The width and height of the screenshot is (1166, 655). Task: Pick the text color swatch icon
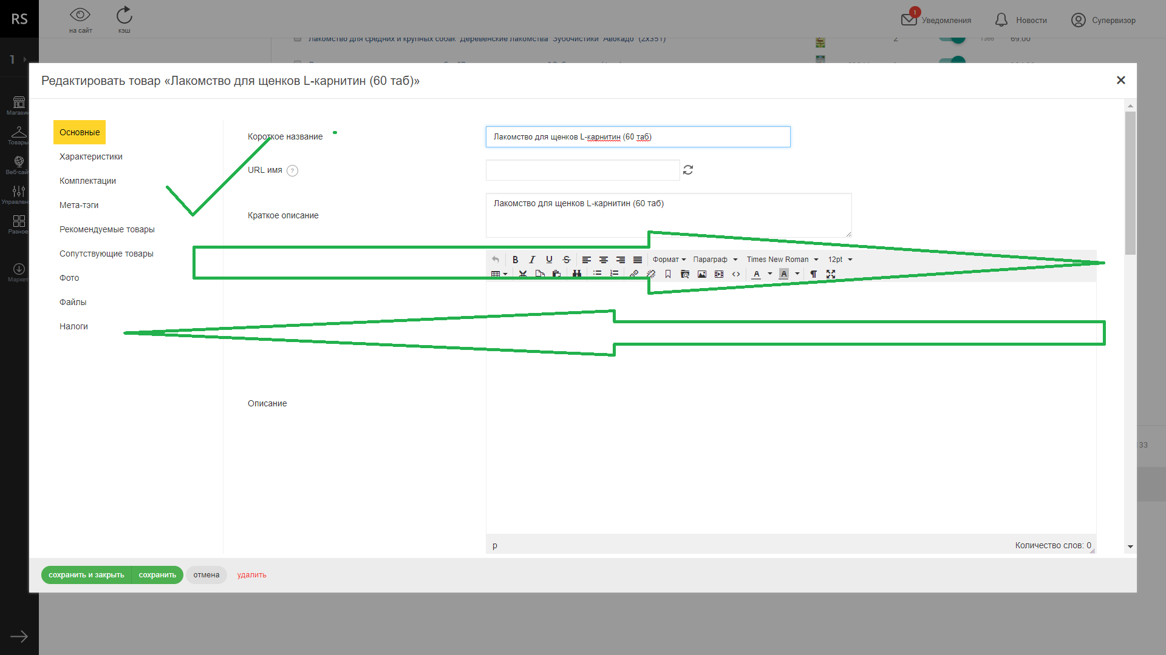point(756,274)
